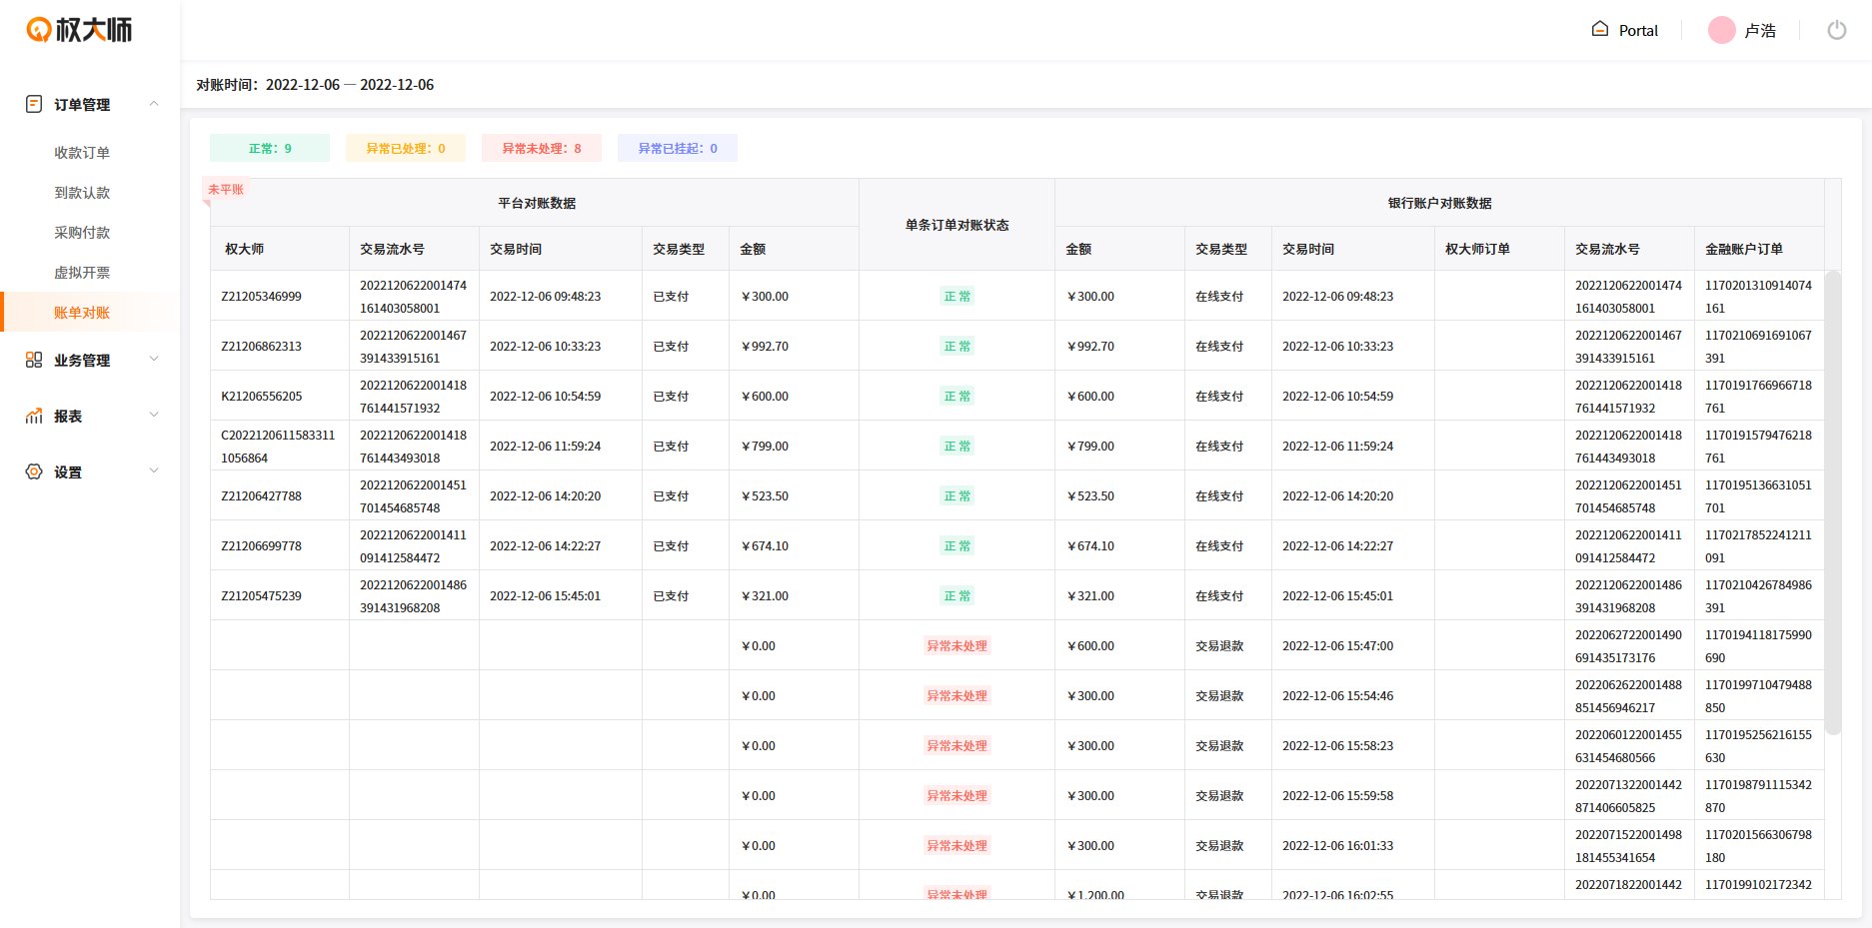Click the 设置 gear icon
Image resolution: width=1872 pixels, height=928 pixels.
tap(33, 470)
